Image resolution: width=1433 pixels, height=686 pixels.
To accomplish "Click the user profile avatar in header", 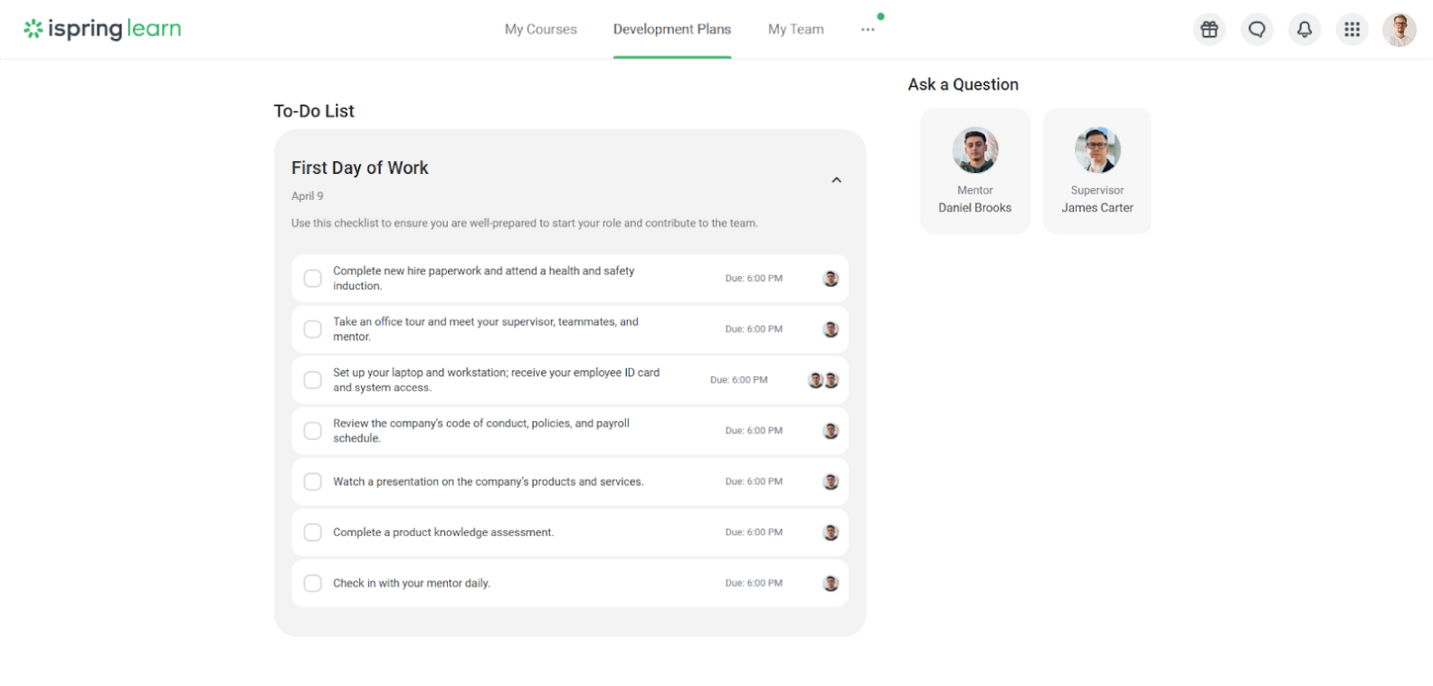I will click(x=1399, y=30).
